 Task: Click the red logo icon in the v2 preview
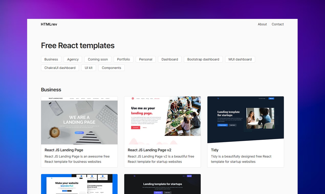tap(133, 98)
